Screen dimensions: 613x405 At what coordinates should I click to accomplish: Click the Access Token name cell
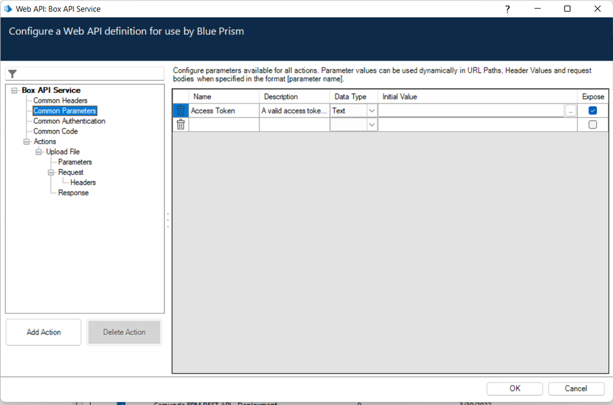tap(224, 110)
